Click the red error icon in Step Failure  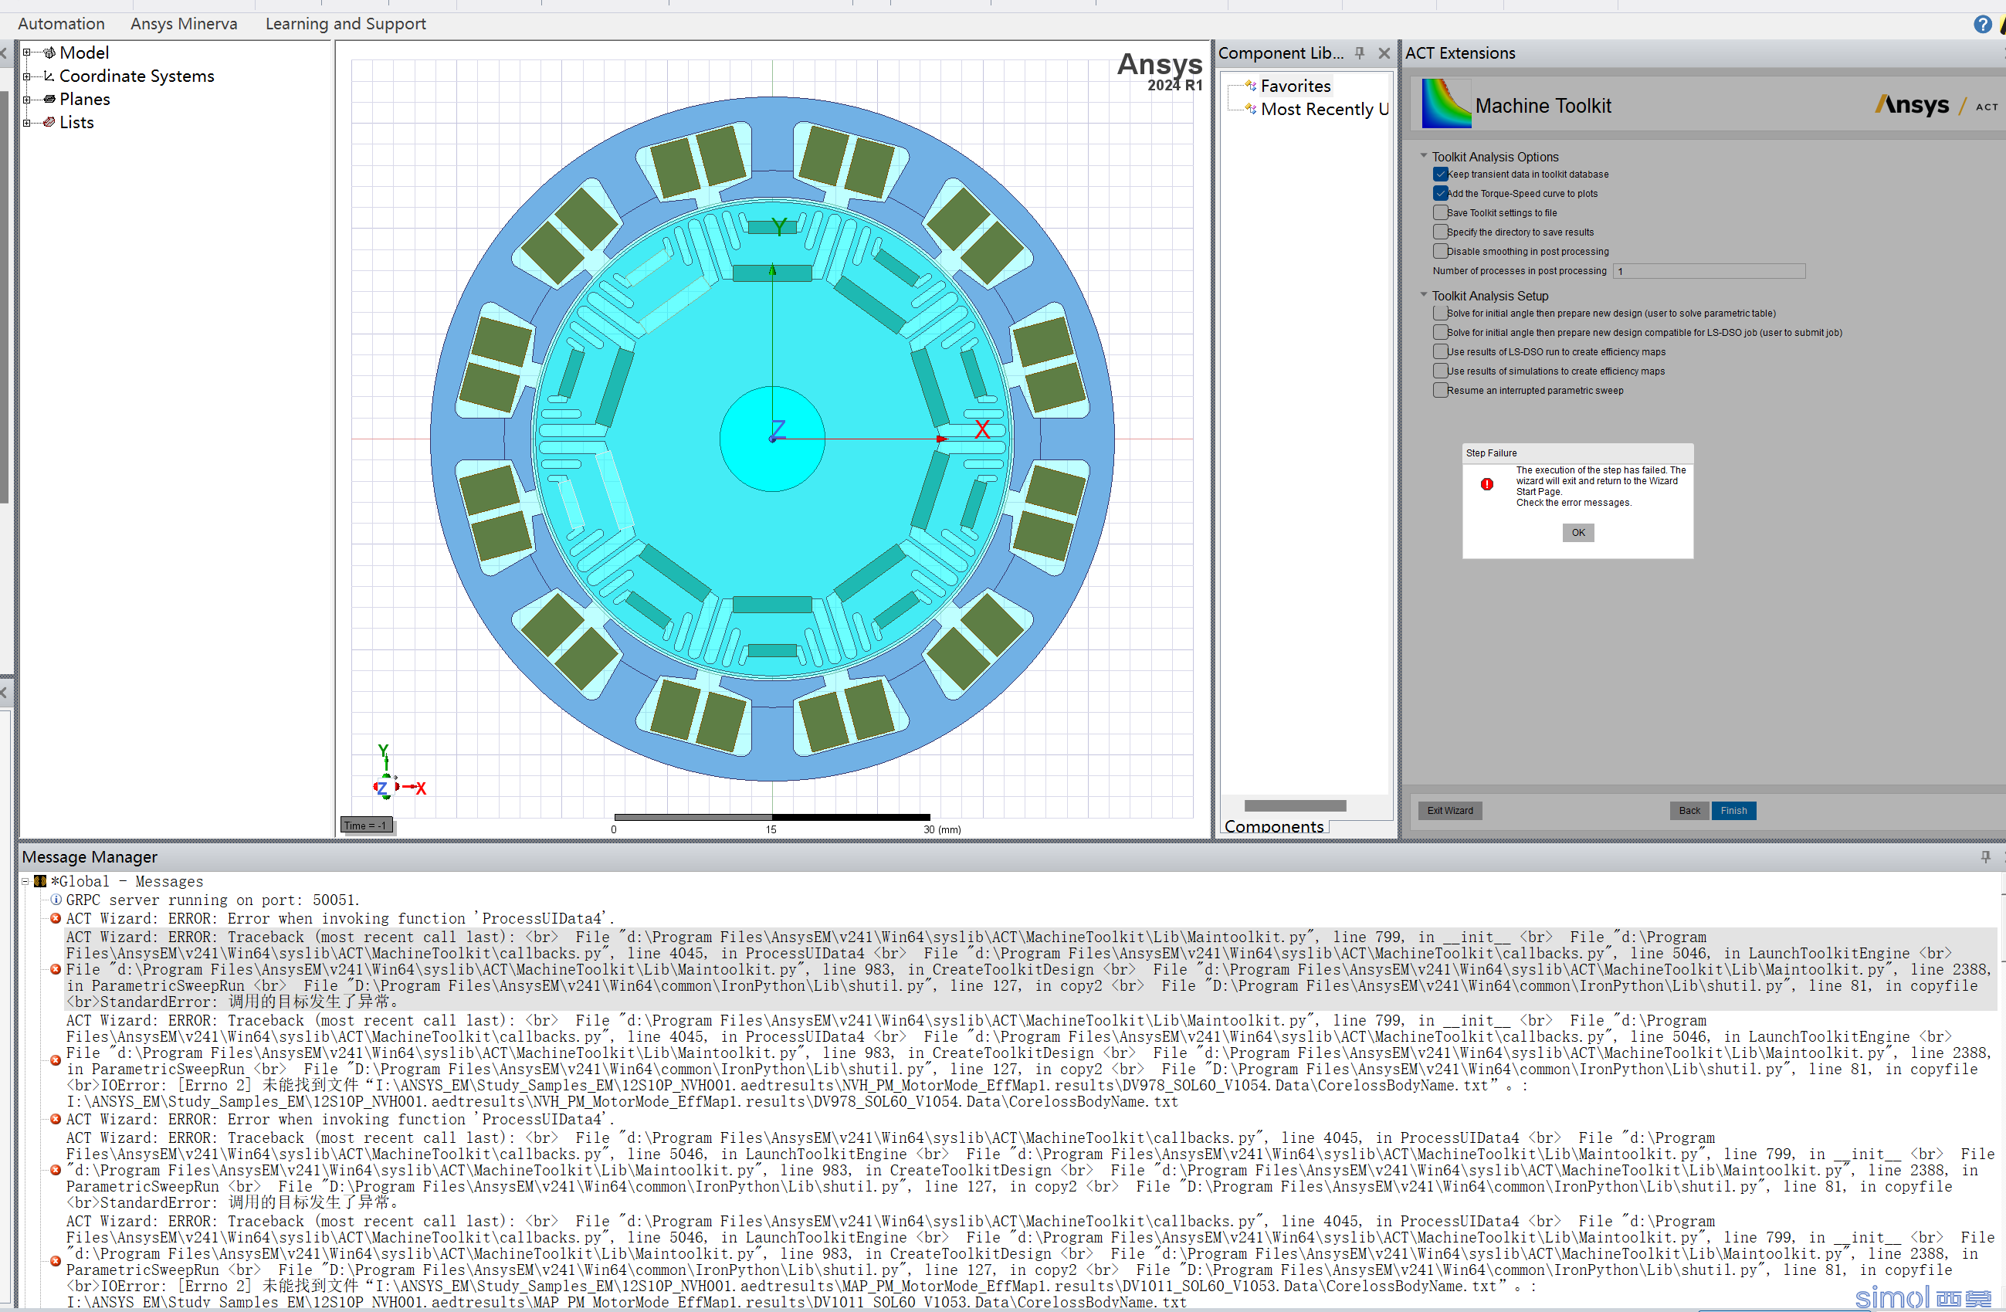point(1487,484)
